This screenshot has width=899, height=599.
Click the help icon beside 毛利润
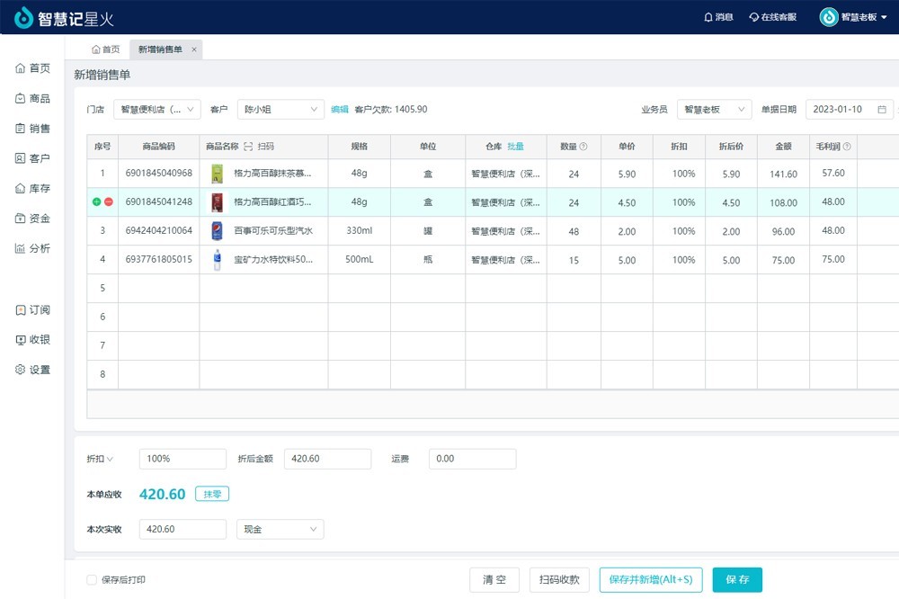coord(846,147)
